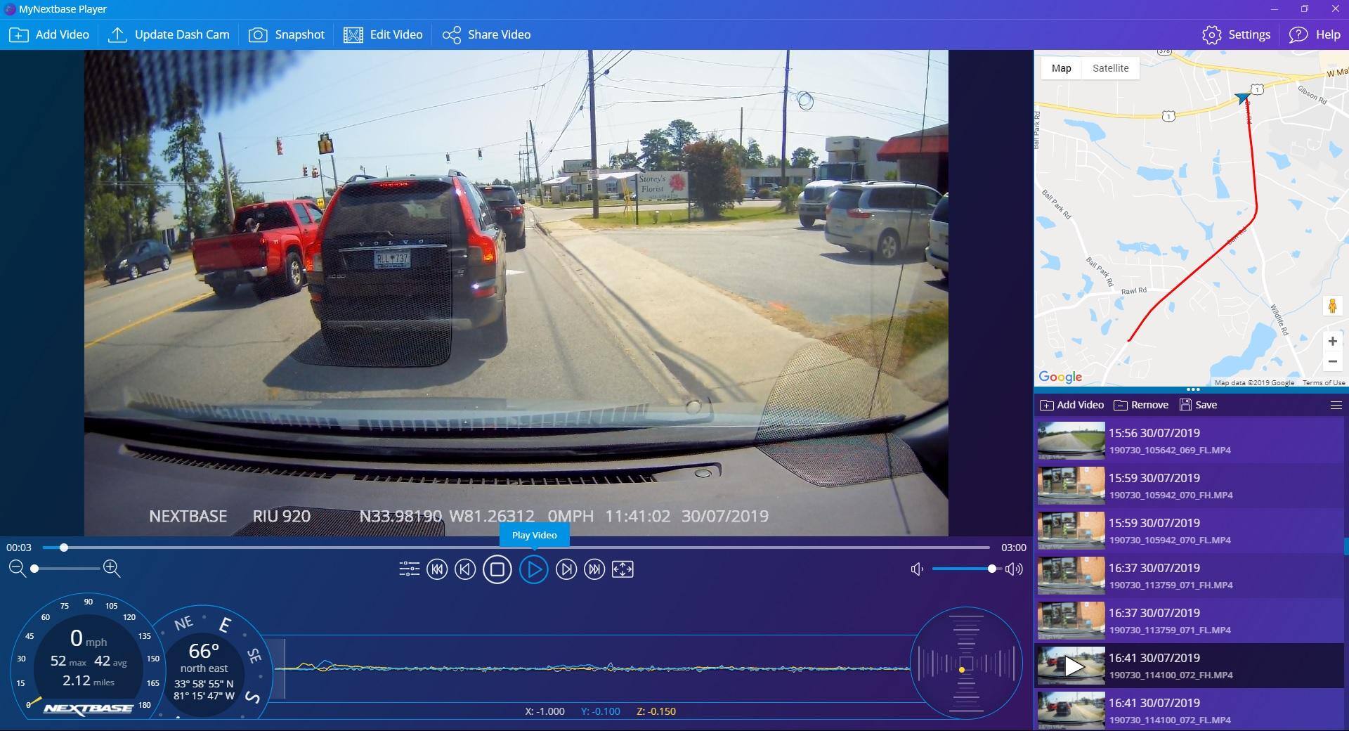Viewport: 1349px width, 731px height.
Task: Save the playlist
Action: (x=1198, y=405)
